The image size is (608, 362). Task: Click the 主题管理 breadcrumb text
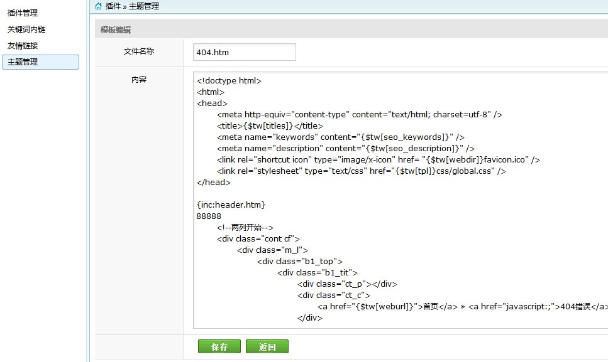(144, 6)
